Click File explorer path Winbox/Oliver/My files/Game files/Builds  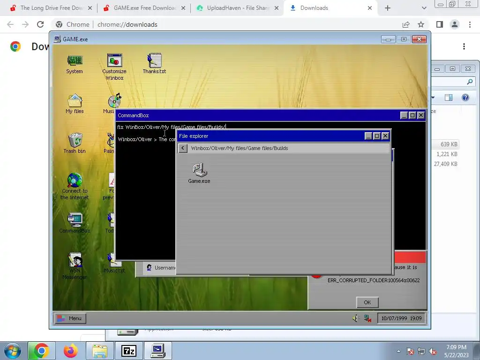(x=240, y=148)
